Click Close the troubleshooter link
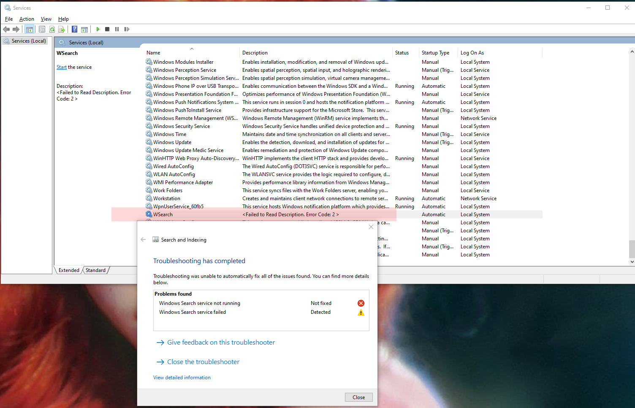The height and width of the screenshot is (408, 635). [x=203, y=362]
